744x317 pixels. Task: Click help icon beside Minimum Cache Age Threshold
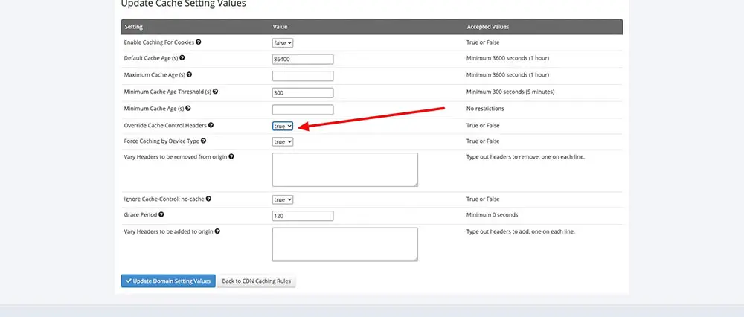[x=216, y=91]
